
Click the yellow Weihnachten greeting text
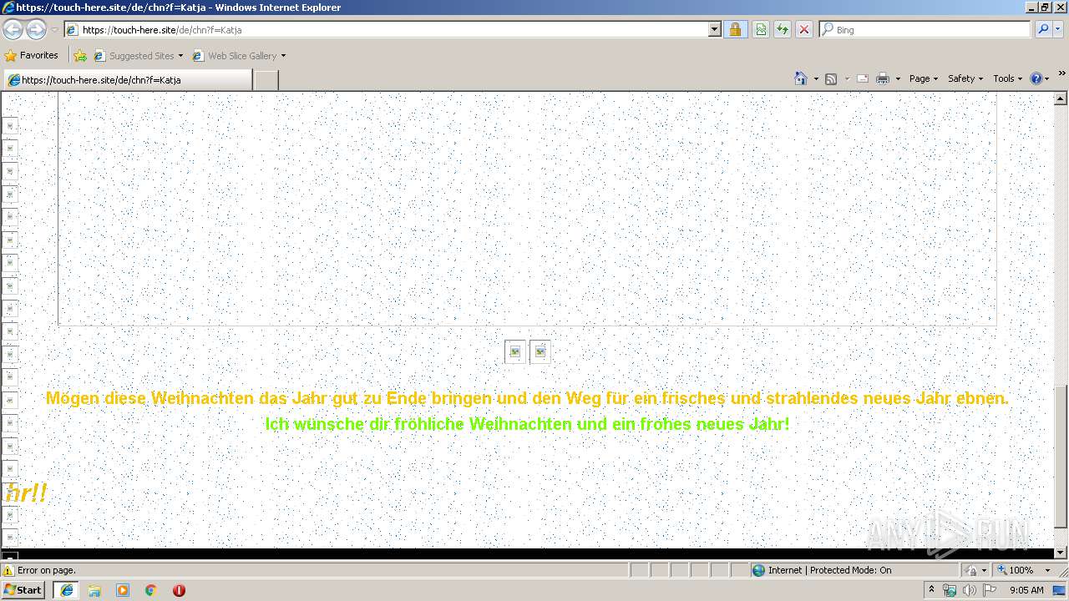[527, 398]
